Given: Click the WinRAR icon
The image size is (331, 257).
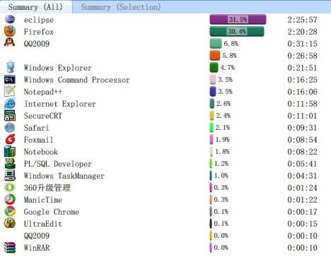Looking at the screenshot, I should coord(10,248).
